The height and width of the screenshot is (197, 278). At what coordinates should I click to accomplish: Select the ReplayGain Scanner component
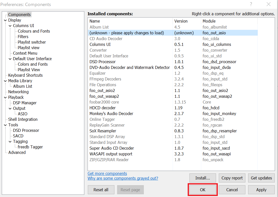coord(173,125)
